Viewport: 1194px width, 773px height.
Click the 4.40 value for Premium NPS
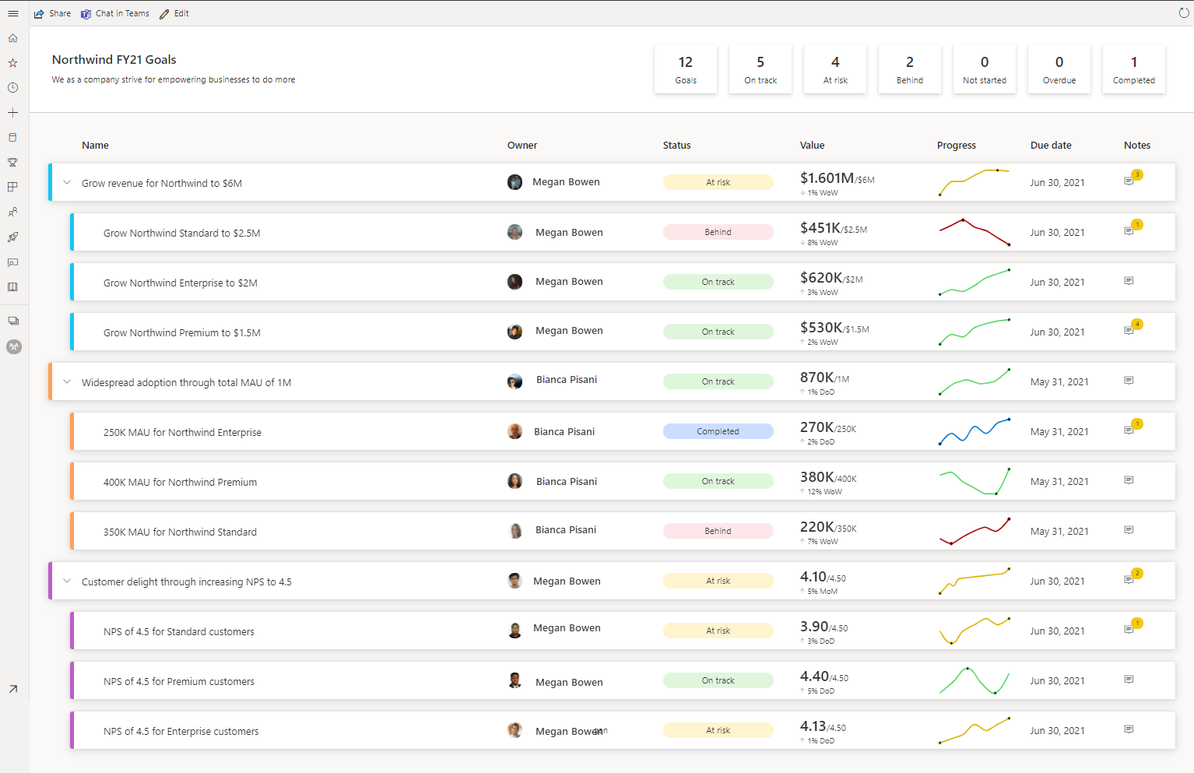814,676
